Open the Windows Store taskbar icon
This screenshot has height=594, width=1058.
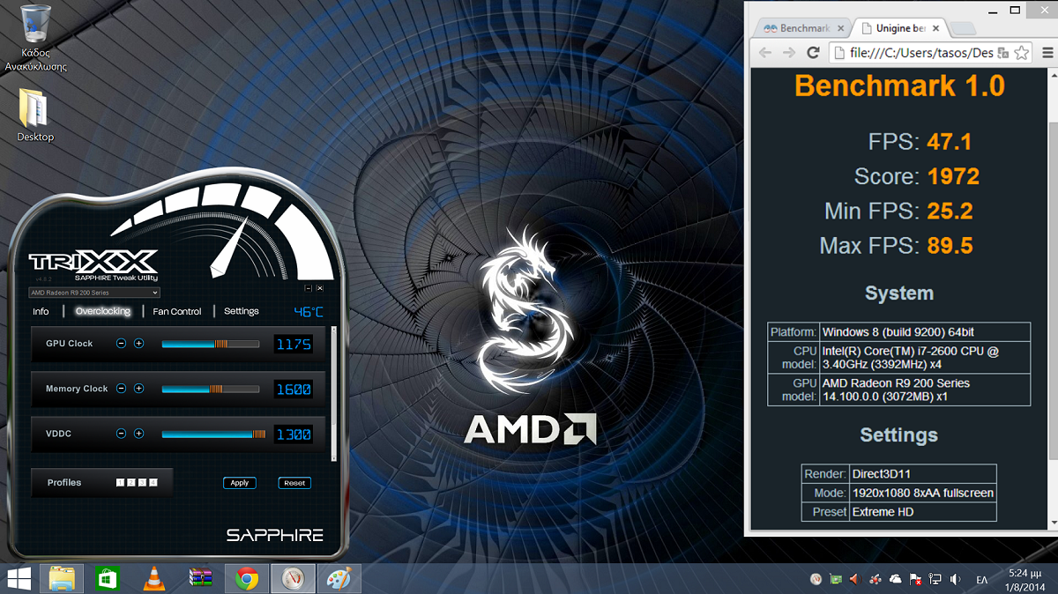pyautogui.click(x=108, y=579)
